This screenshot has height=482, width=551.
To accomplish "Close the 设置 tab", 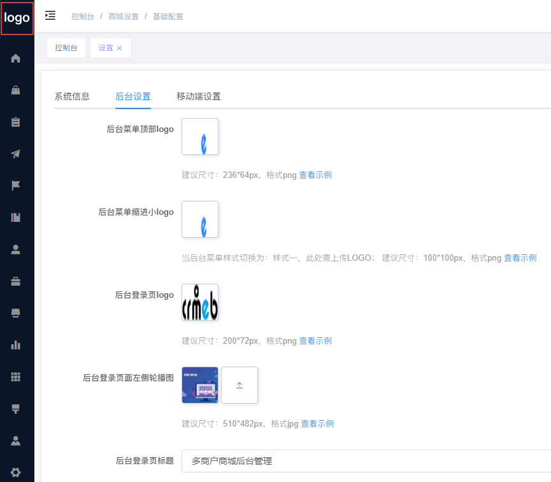I will point(119,48).
